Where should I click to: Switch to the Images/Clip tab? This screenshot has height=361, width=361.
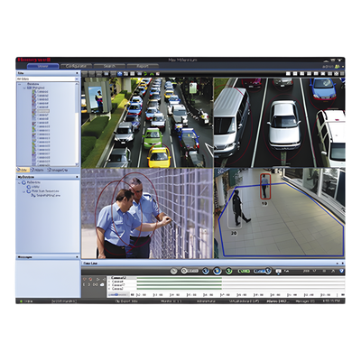[58, 171]
